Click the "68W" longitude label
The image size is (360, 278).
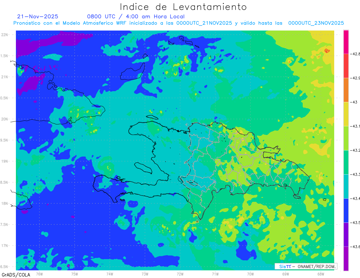click(320, 274)
